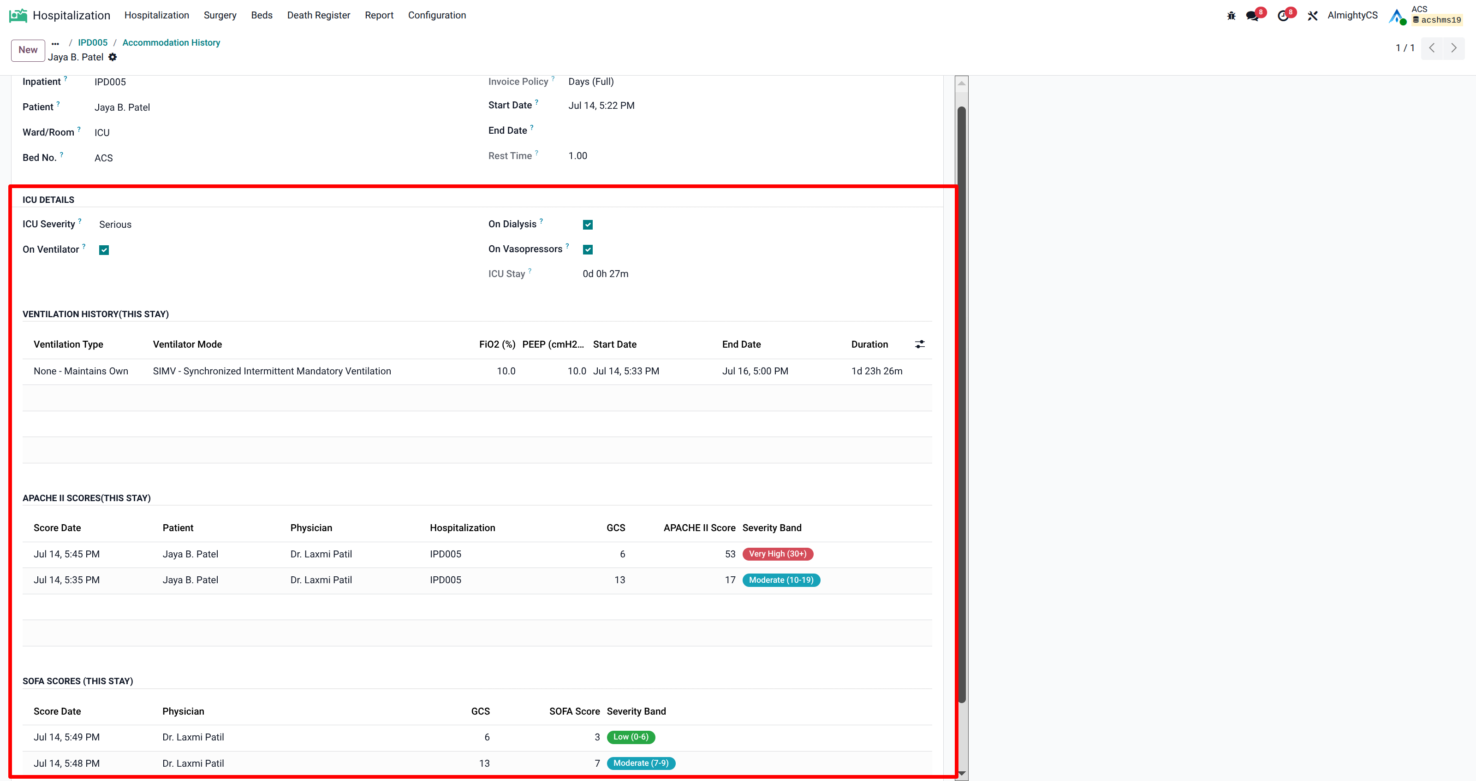Viewport: 1476px width, 781px height.
Task: Open the ICU Severity field showing Serious
Action: pos(115,225)
